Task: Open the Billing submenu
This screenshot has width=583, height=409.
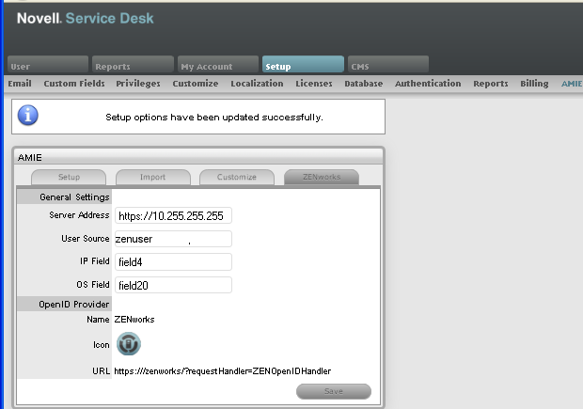Action: [534, 84]
